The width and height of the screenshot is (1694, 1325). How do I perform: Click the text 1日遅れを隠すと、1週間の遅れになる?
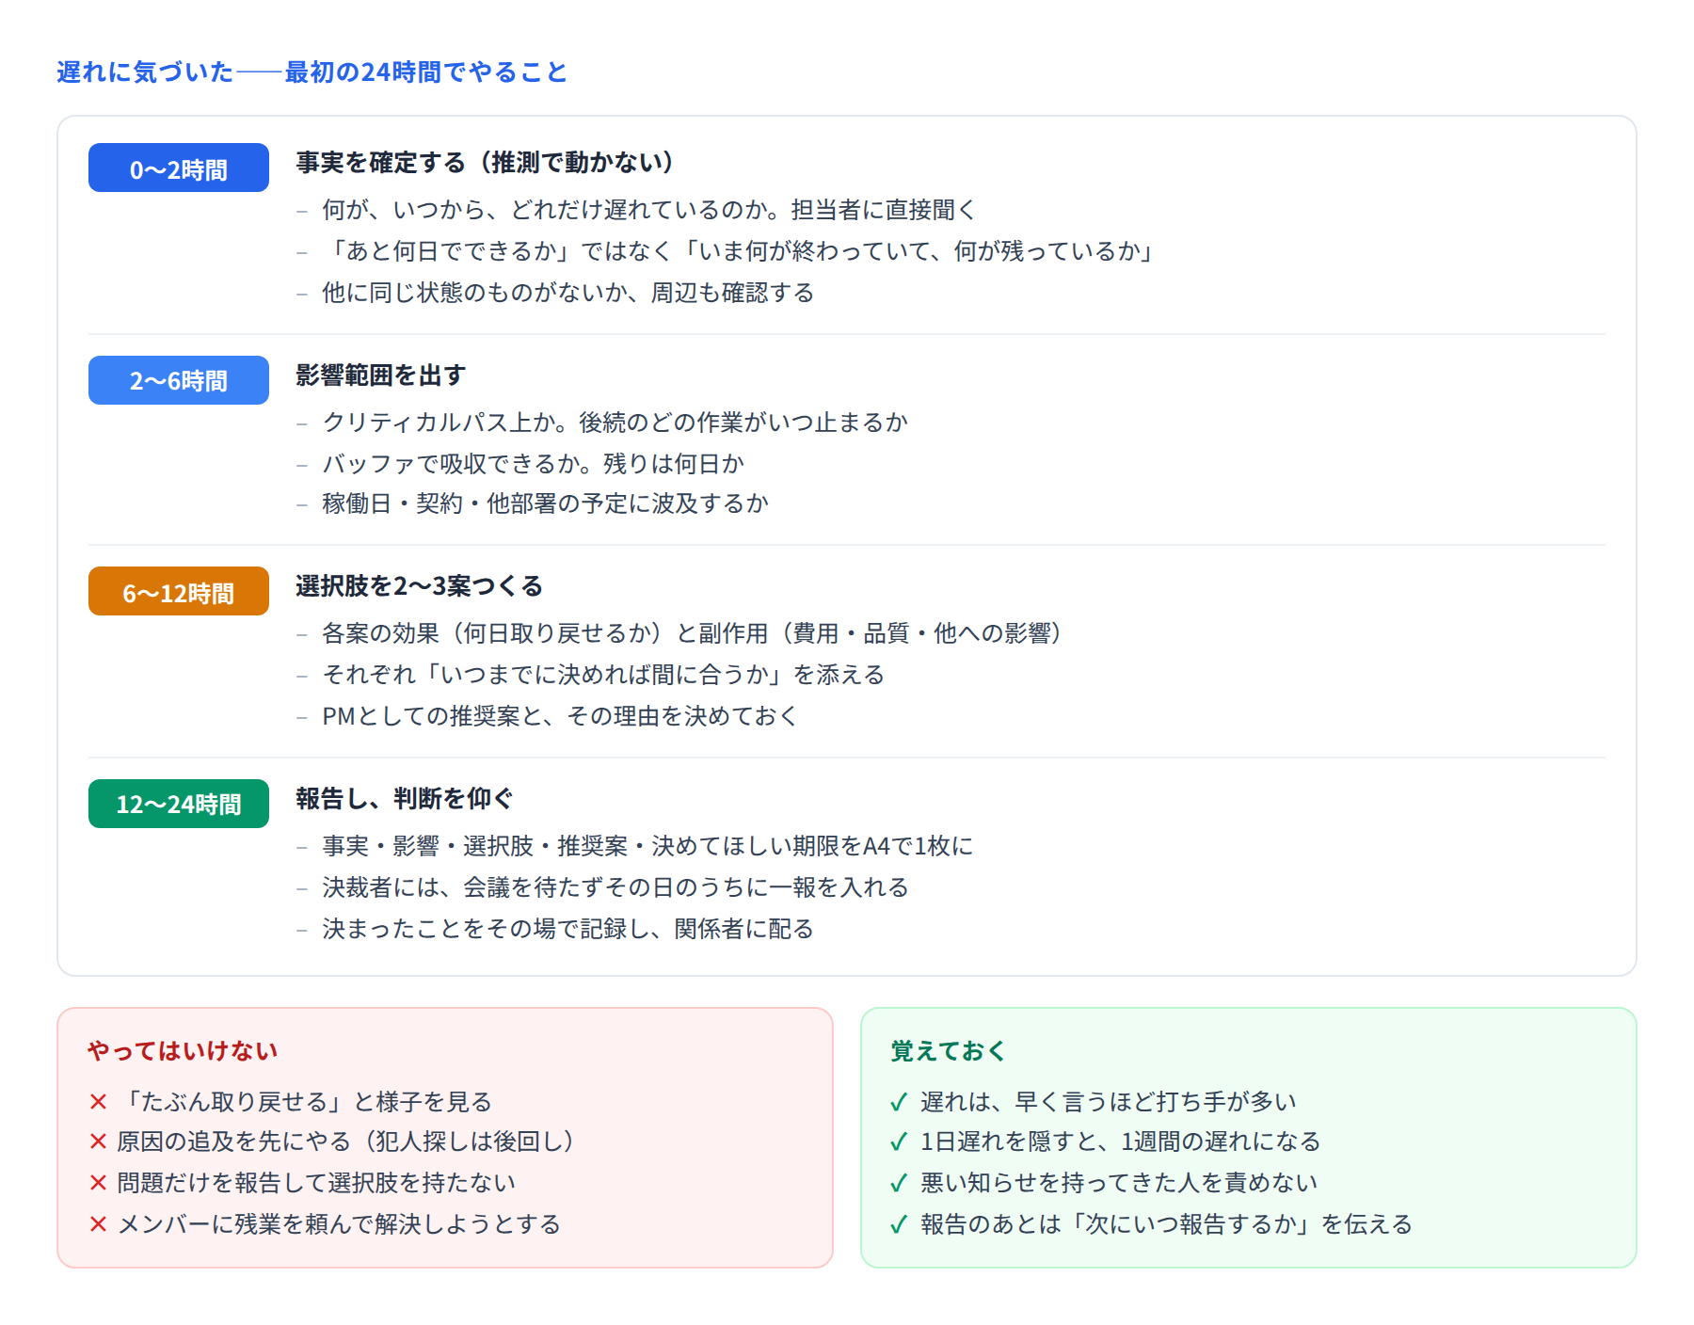[x=1121, y=1141]
